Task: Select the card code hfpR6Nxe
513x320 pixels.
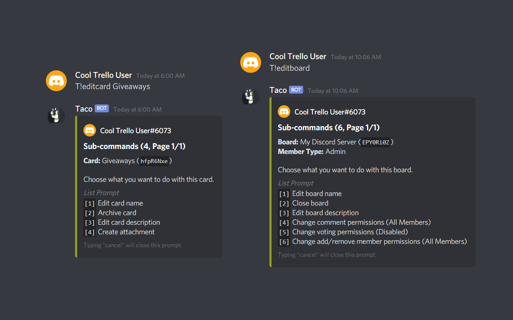Action: click(x=154, y=161)
